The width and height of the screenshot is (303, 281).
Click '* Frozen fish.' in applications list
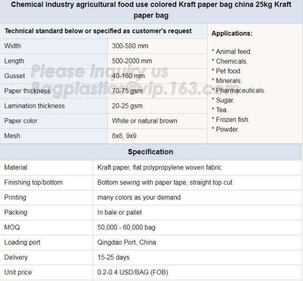(230, 120)
